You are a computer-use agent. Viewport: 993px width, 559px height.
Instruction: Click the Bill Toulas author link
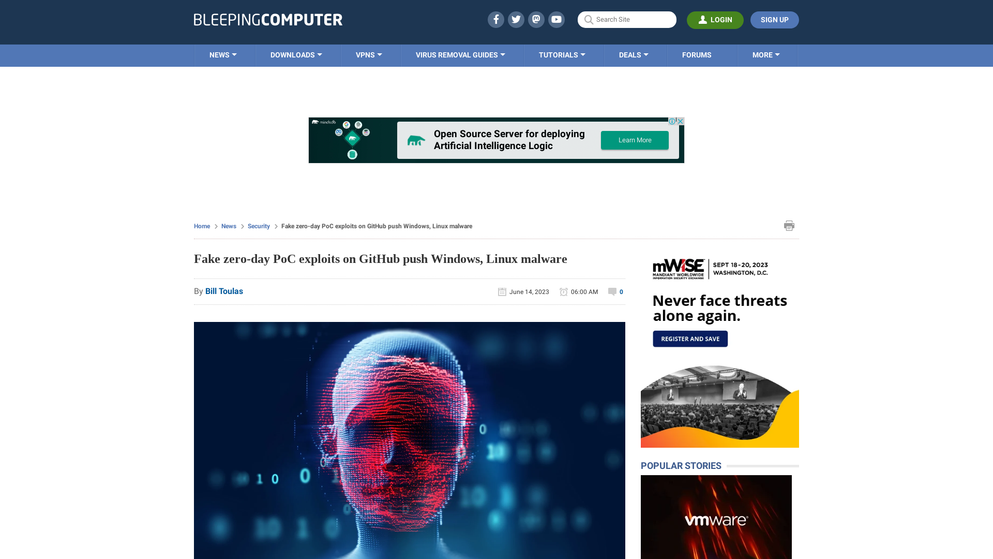click(224, 291)
